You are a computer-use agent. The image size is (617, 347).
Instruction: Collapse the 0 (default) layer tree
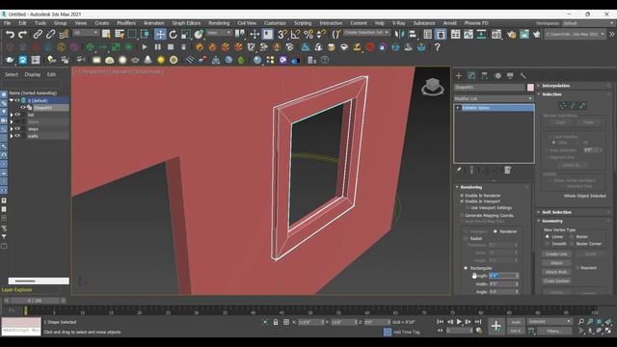pyautogui.click(x=12, y=100)
